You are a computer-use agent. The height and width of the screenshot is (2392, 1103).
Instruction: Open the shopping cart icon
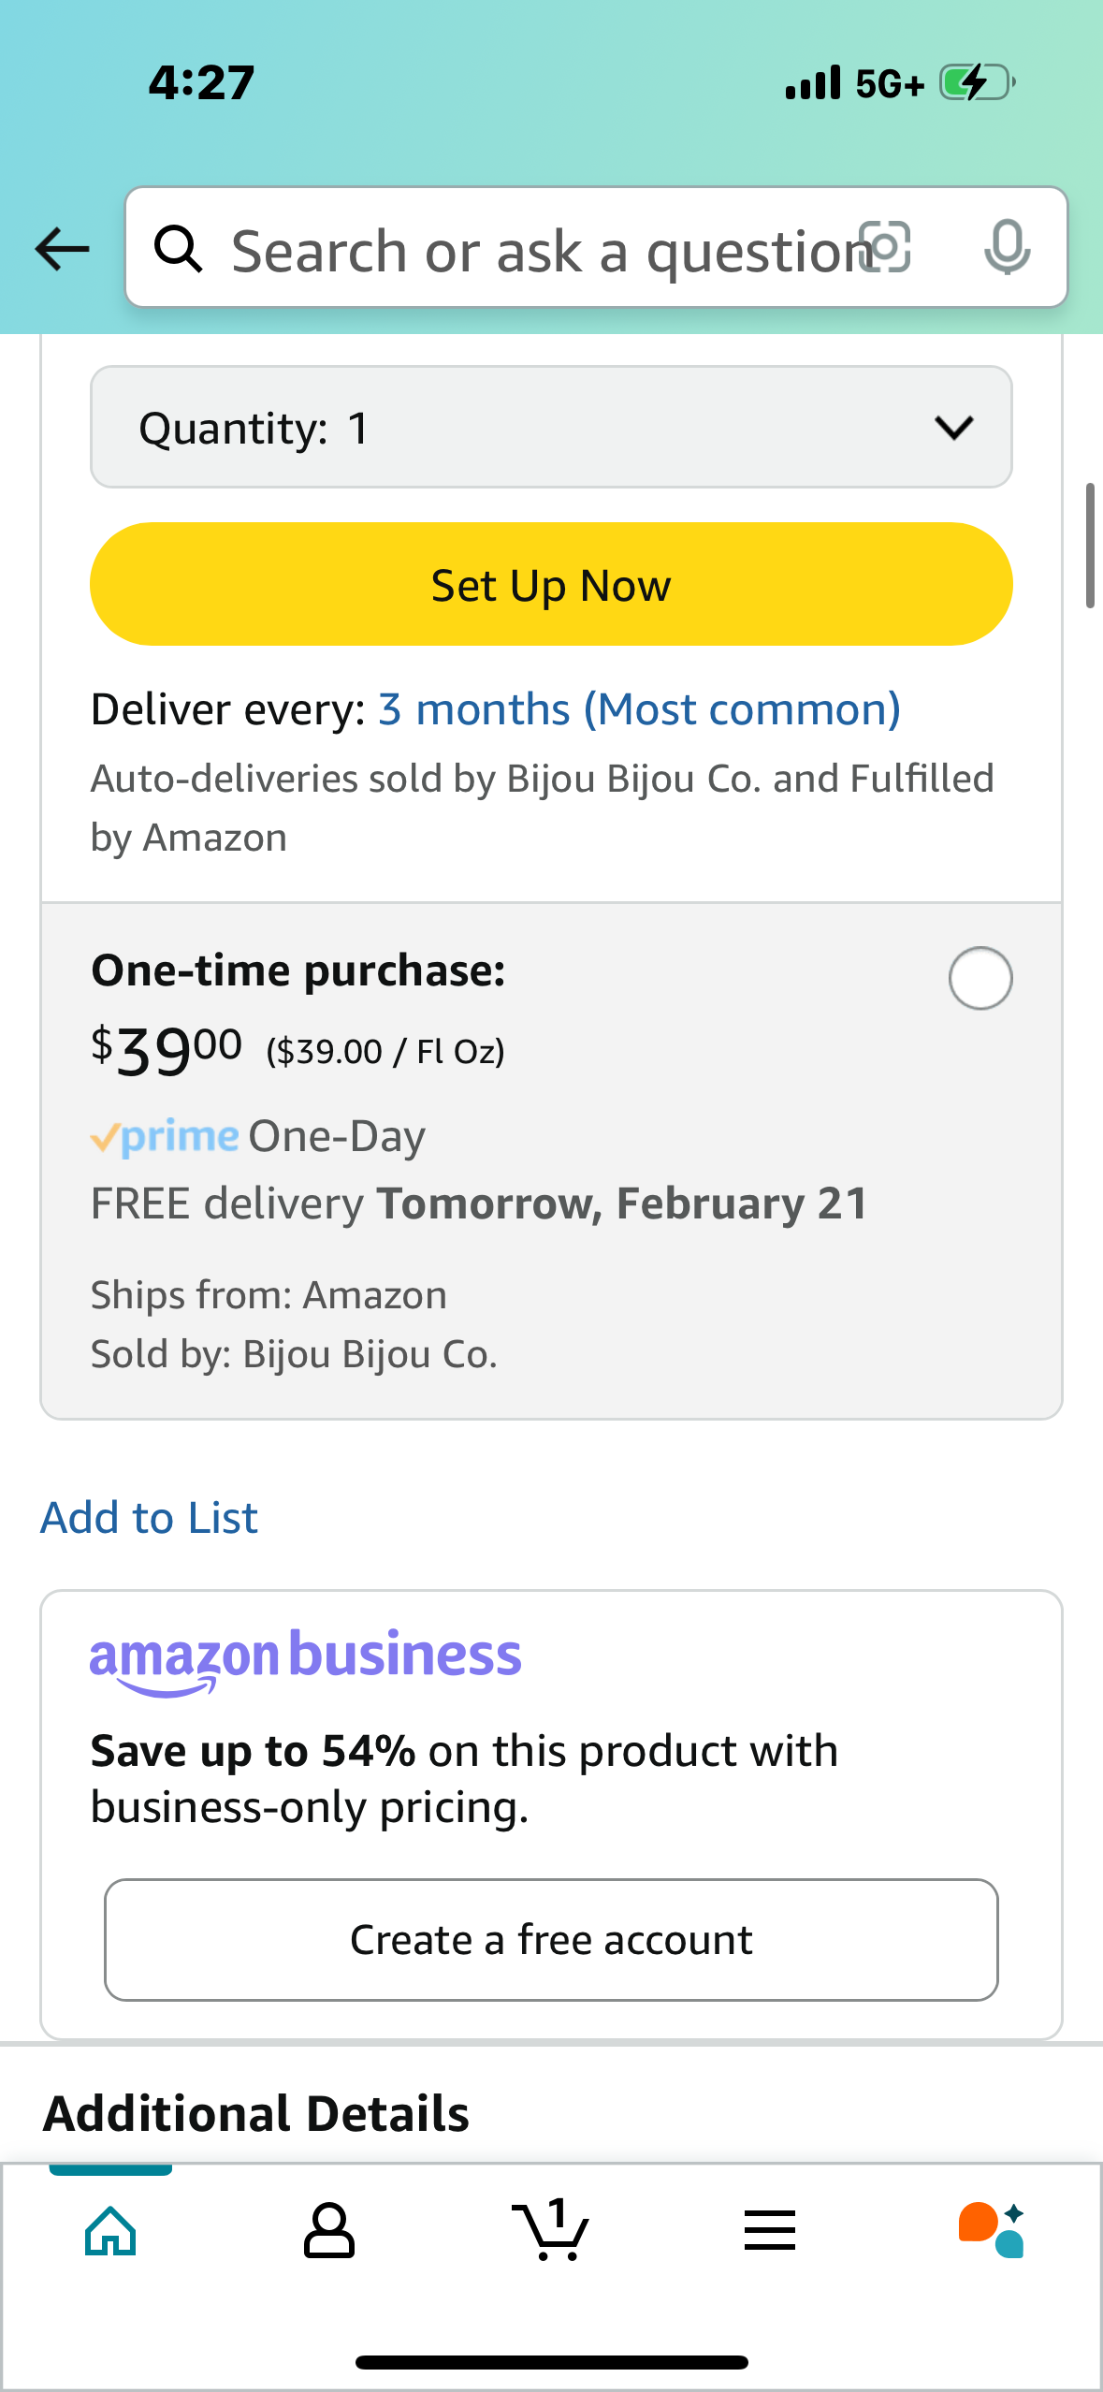551,2230
